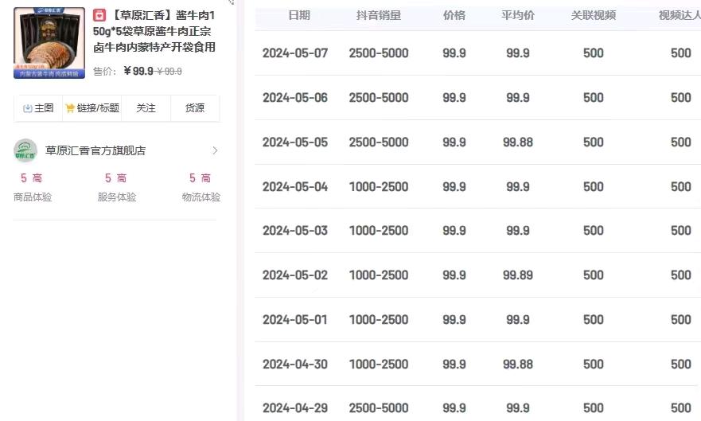The height and width of the screenshot is (421, 701).
Task: Click the 商品体验 score of 5 高
Action: tap(32, 178)
